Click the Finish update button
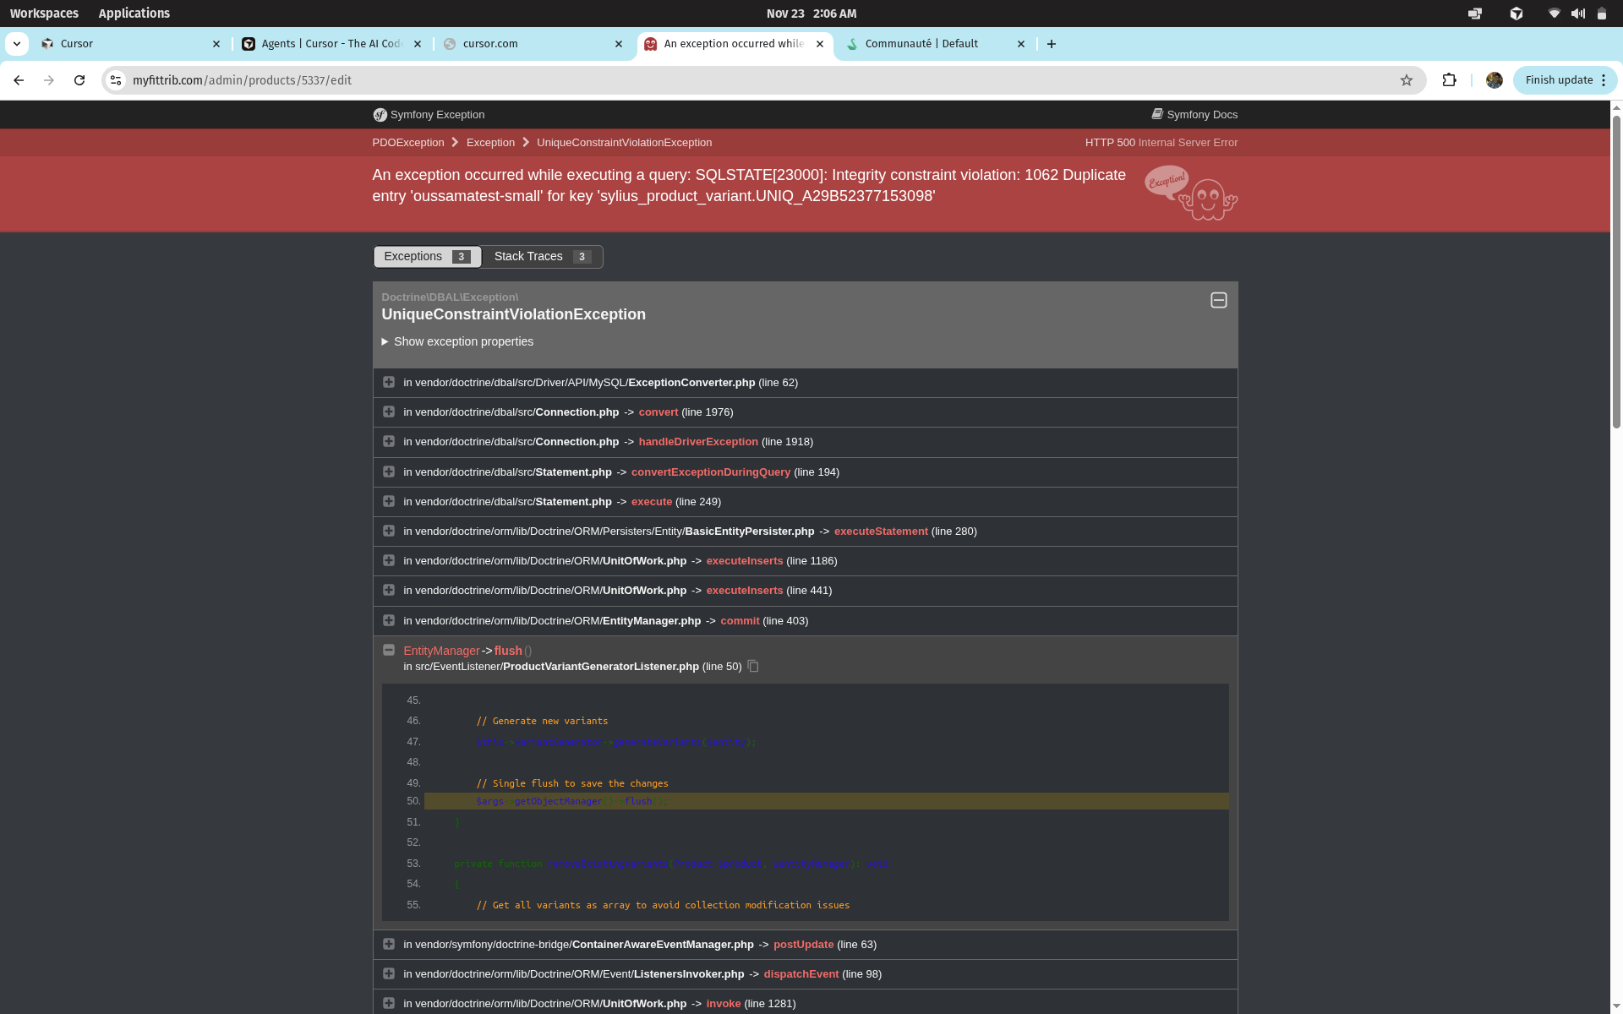 (x=1559, y=80)
